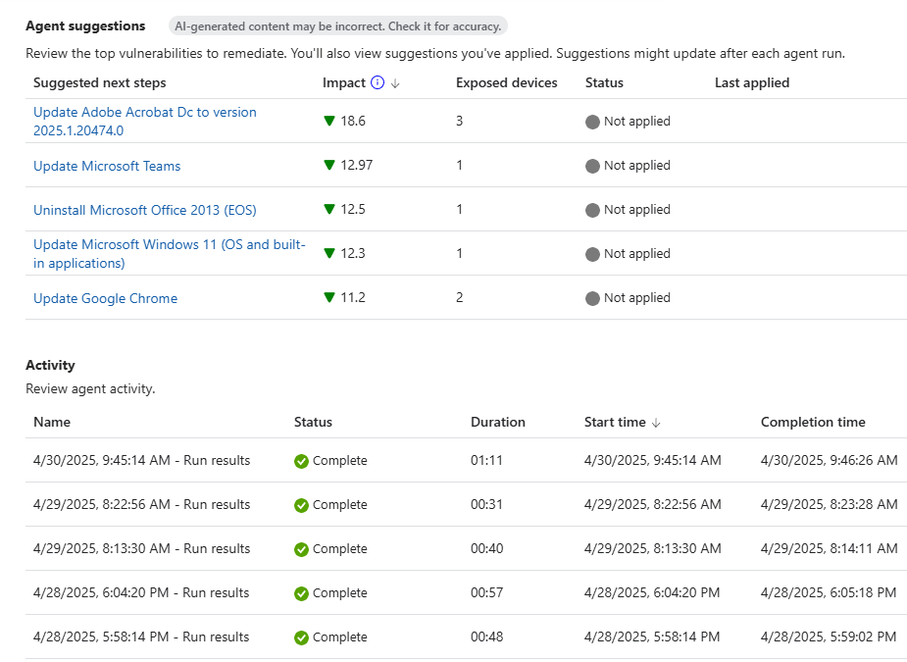Viewport: 907px width, 662px height.
Task: Click the Exposed devices column header
Action: coord(507,82)
